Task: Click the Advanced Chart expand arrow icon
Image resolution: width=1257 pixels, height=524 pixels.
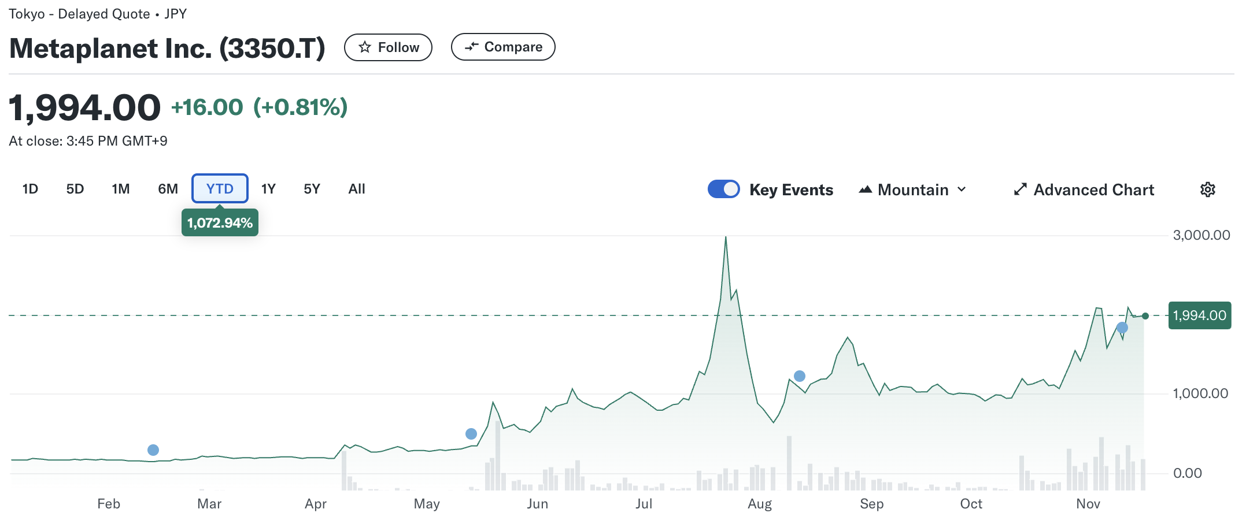Action: (x=1020, y=189)
